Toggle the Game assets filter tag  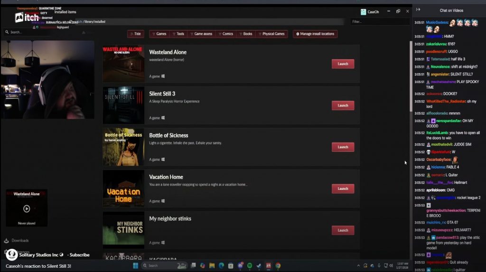tap(201, 34)
